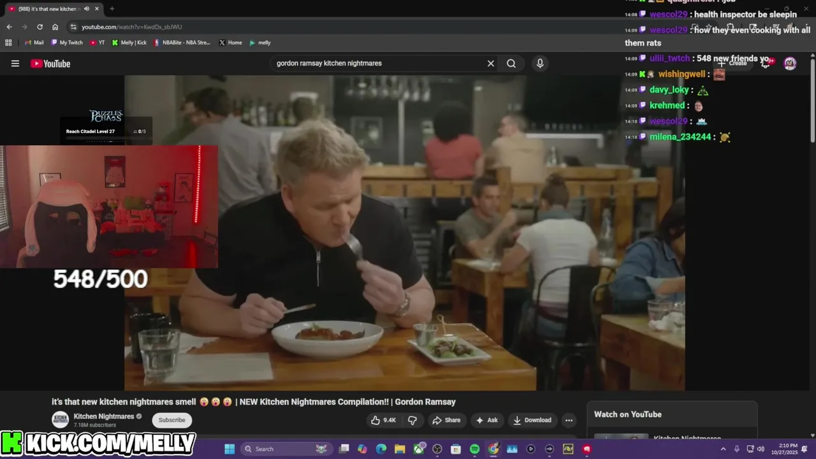The width and height of the screenshot is (816, 459).
Task: Open the YouTube hamburger guide menu
Action: click(15, 64)
